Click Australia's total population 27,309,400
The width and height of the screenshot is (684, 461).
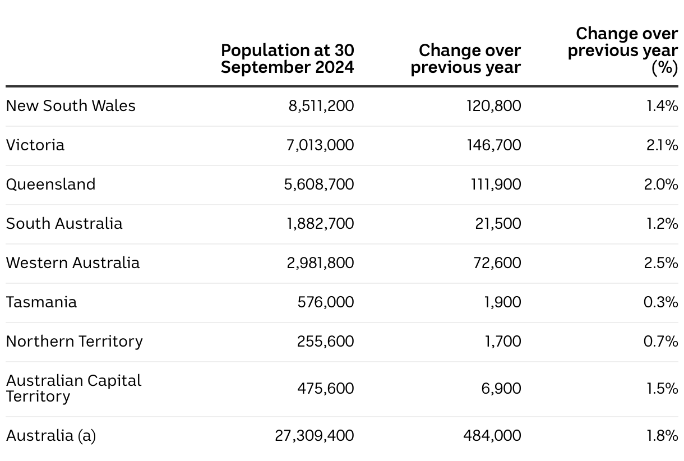click(x=315, y=436)
